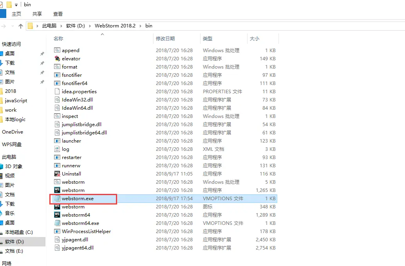Sort by 名称 column header
The width and height of the screenshot is (405, 266).
coord(58,39)
